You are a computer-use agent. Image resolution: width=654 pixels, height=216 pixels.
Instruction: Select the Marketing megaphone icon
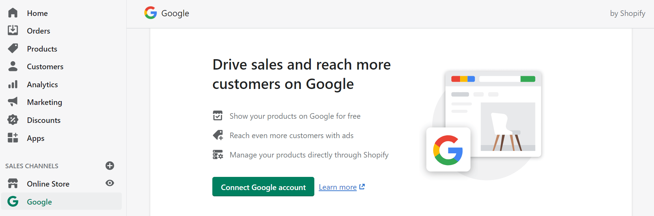pyautogui.click(x=13, y=102)
